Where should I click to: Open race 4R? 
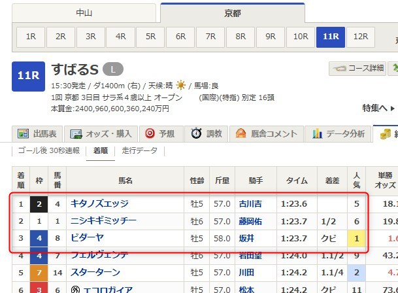coord(120,37)
